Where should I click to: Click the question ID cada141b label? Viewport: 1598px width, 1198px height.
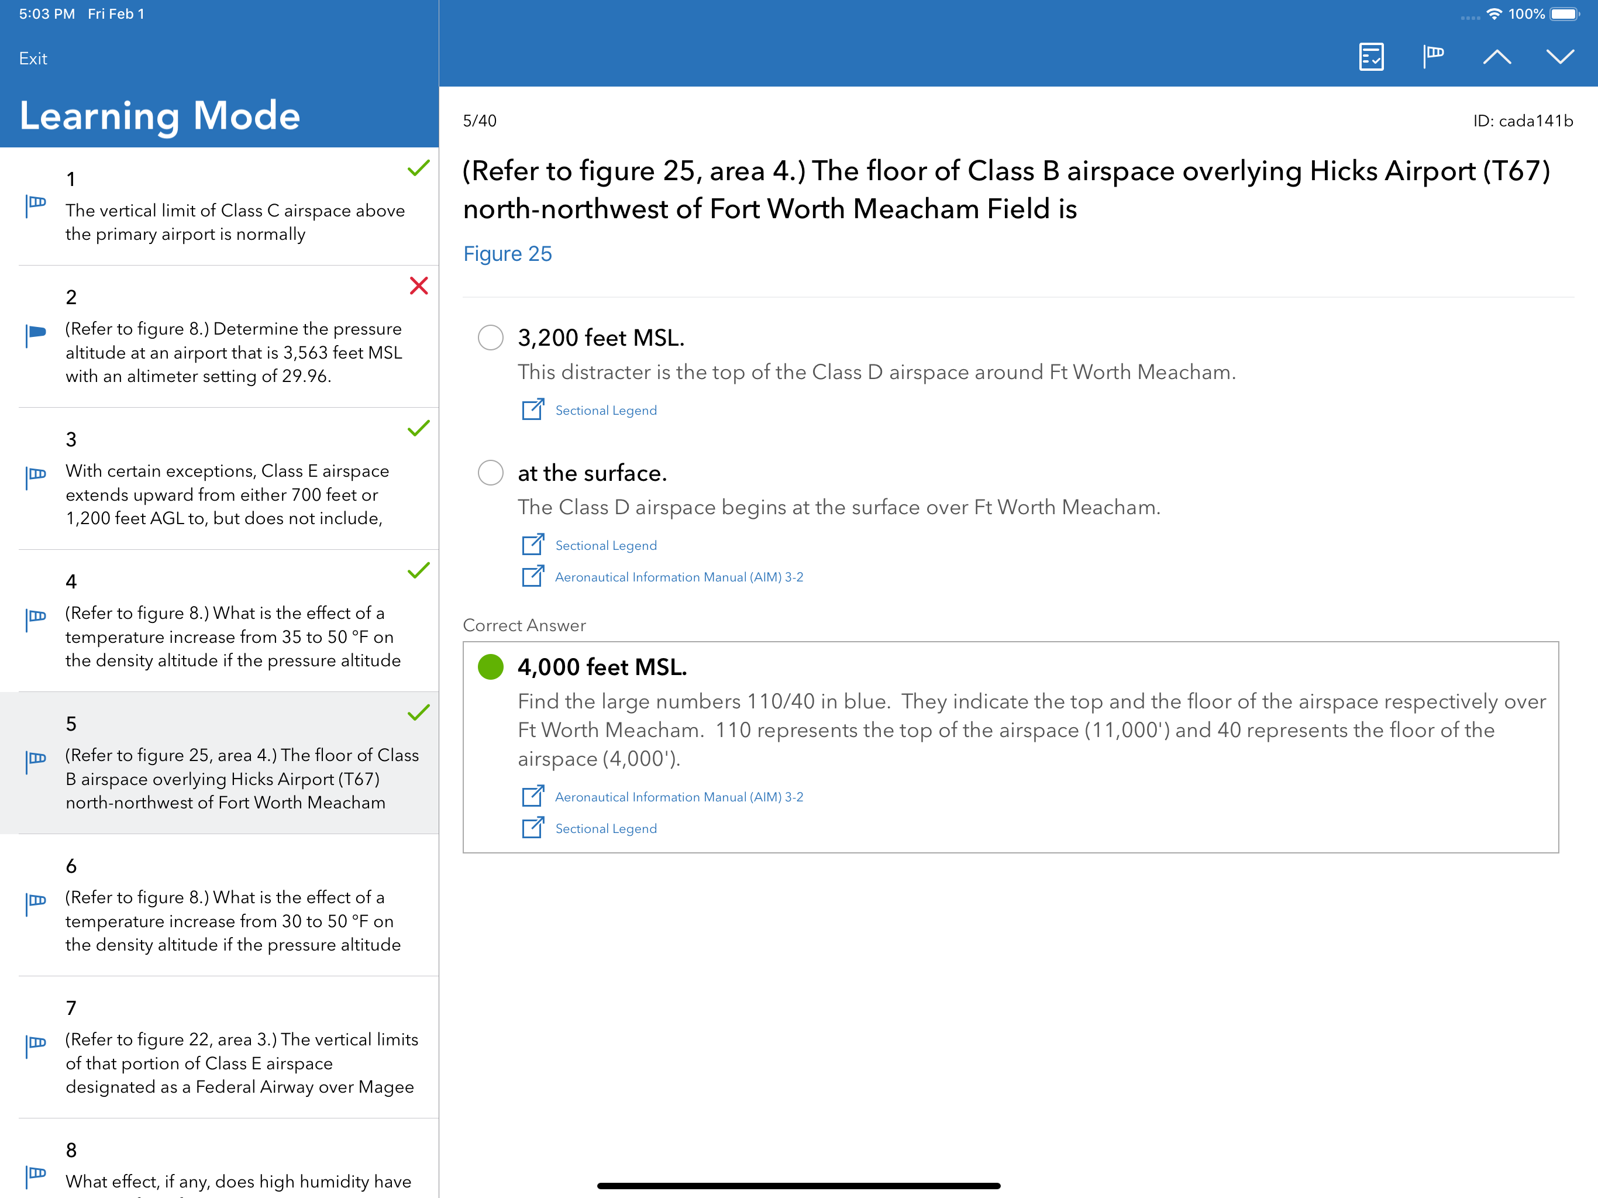1523,121
